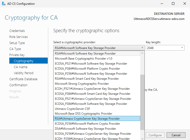Navigate to Validity Period step
This screenshot has height=140, width=190.
[24, 73]
